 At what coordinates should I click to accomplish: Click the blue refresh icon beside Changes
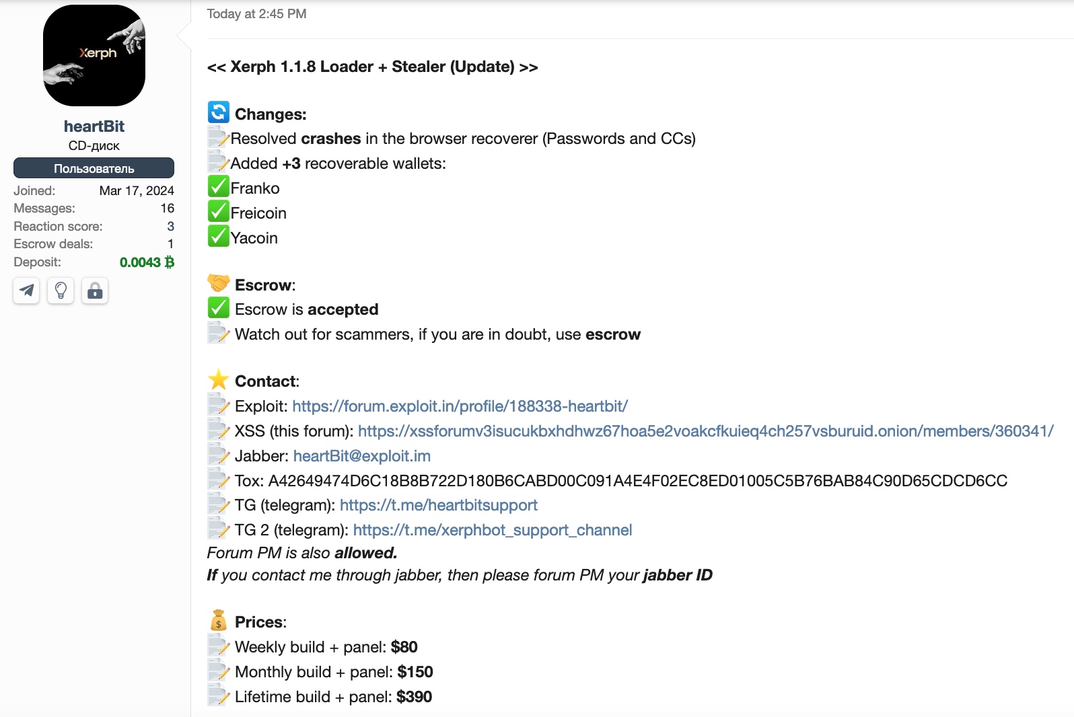point(219,112)
